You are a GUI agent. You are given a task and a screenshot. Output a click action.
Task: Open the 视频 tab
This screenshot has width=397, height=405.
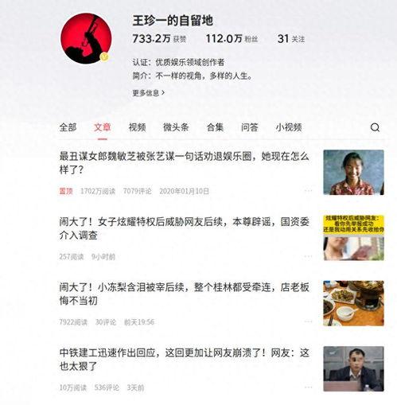(137, 127)
